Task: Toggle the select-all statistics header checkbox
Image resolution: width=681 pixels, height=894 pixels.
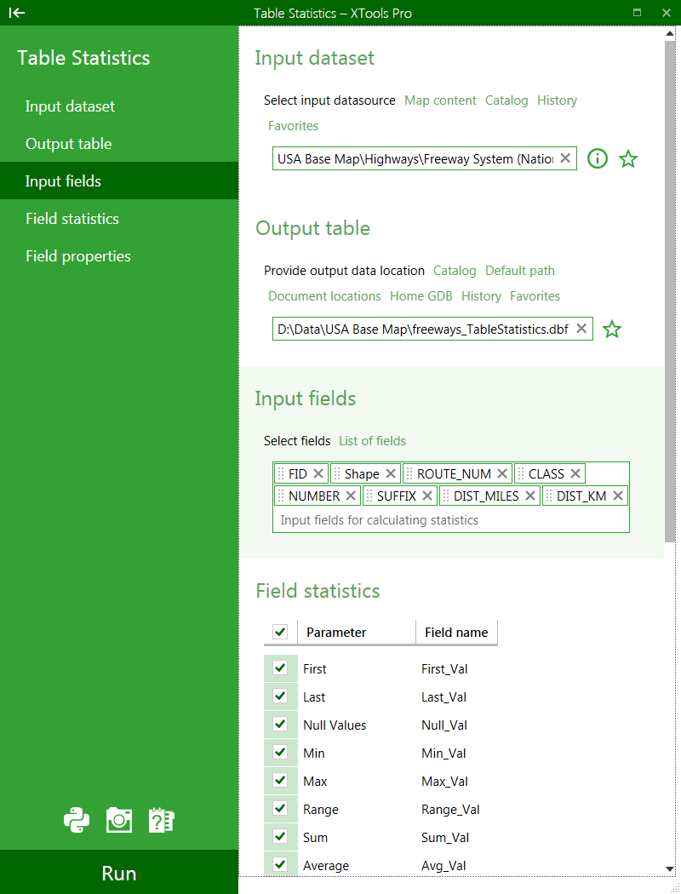Action: coord(280,632)
